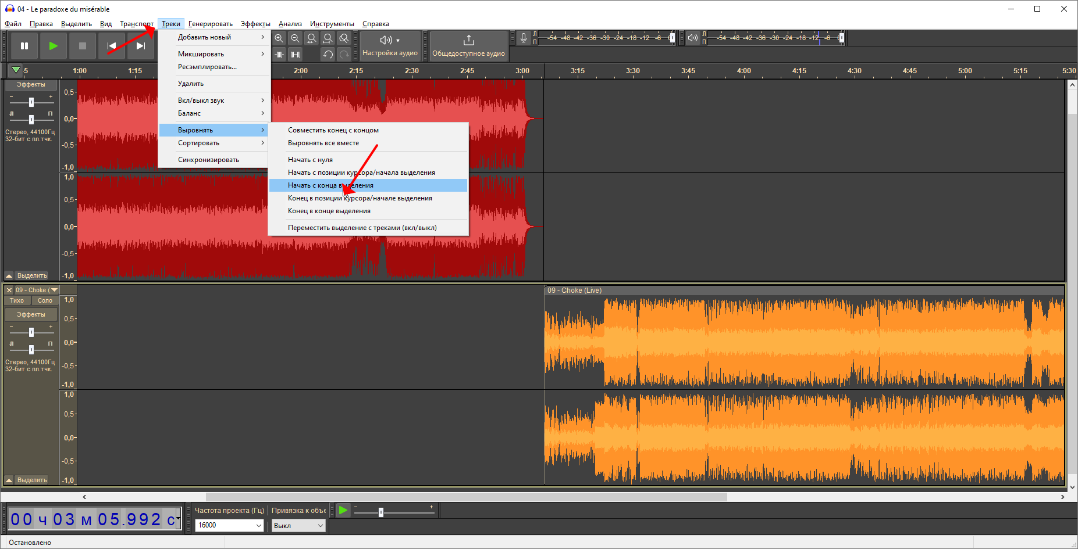The image size is (1078, 549).
Task: Trim audio outside selection icon
Action: point(279,55)
